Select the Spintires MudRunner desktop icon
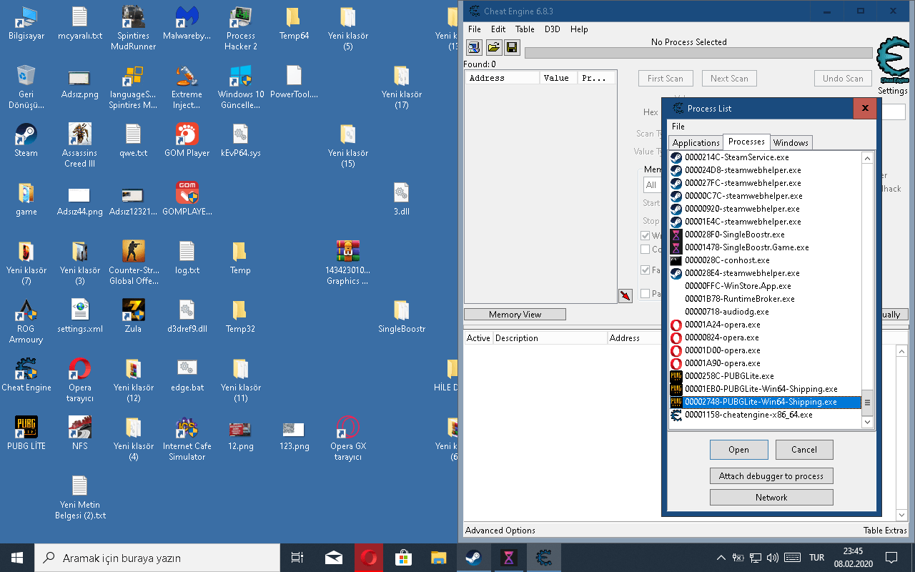Viewport: 915px width, 572px height. tap(134, 29)
